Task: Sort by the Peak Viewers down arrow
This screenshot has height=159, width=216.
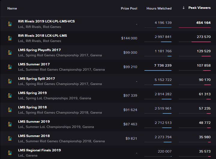Action: coord(184,8)
